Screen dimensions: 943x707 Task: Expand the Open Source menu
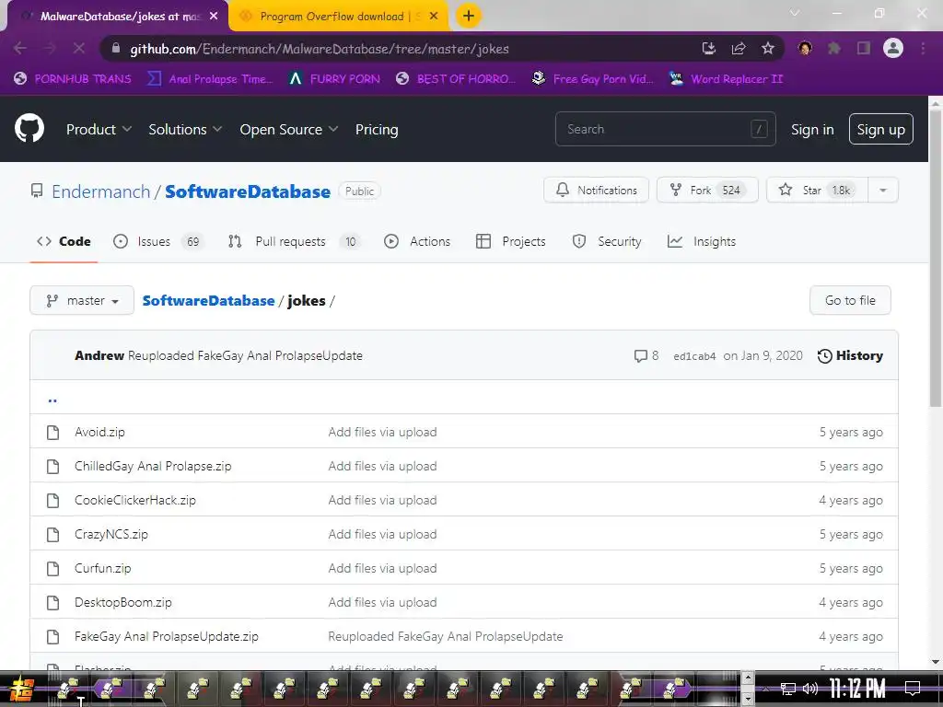(288, 129)
